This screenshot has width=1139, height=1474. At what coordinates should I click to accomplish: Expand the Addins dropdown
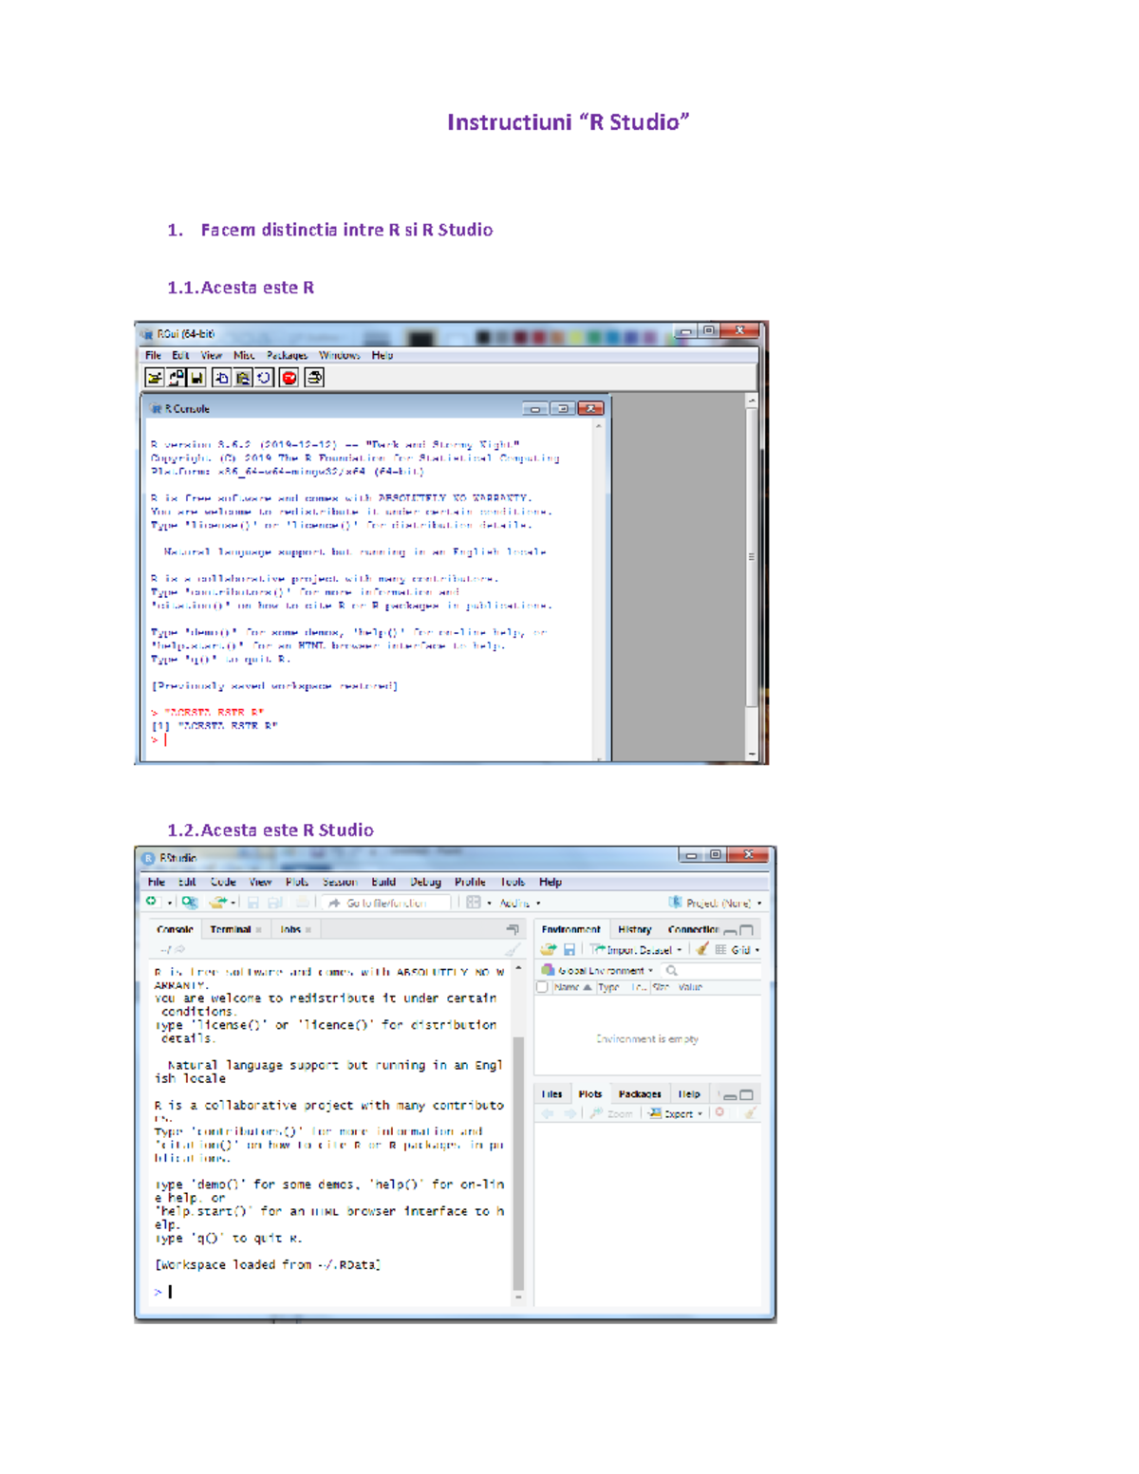[x=519, y=901]
